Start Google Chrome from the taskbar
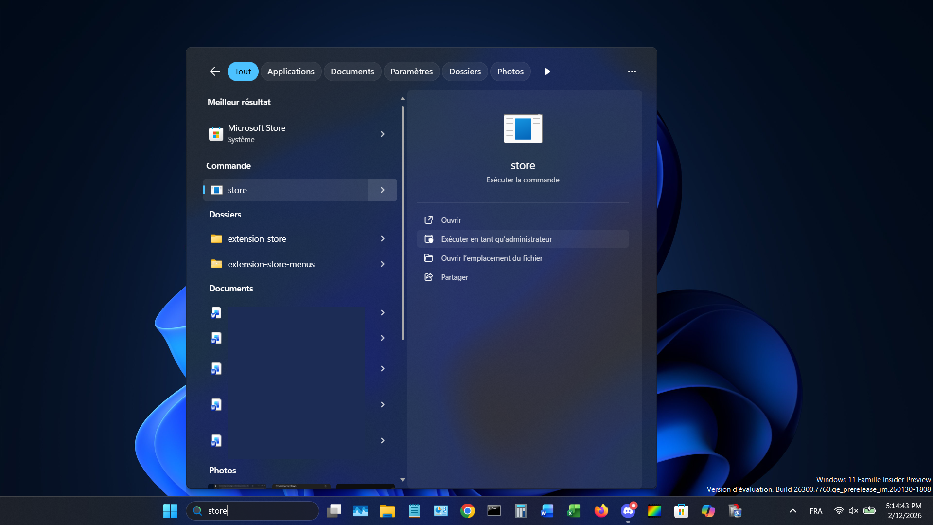The image size is (933, 525). [467, 510]
